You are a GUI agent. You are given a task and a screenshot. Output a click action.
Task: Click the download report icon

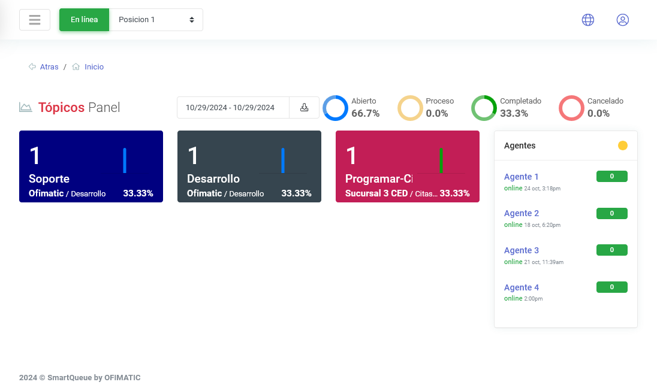point(305,108)
